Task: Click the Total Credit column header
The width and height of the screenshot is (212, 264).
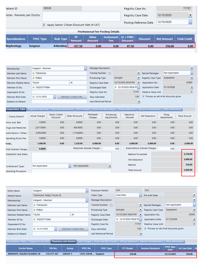Action: (184, 39)
